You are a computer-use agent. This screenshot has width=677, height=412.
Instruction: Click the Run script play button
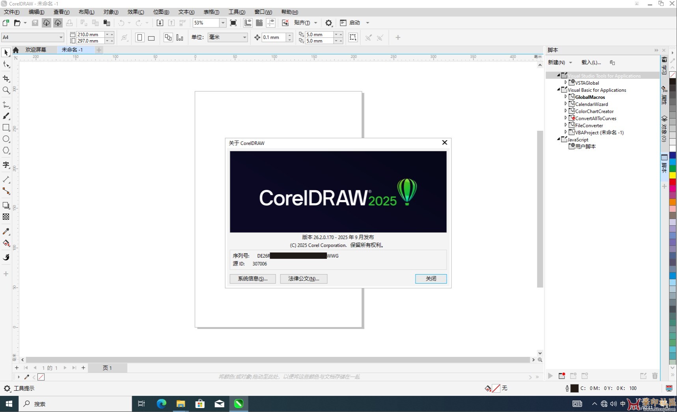550,376
